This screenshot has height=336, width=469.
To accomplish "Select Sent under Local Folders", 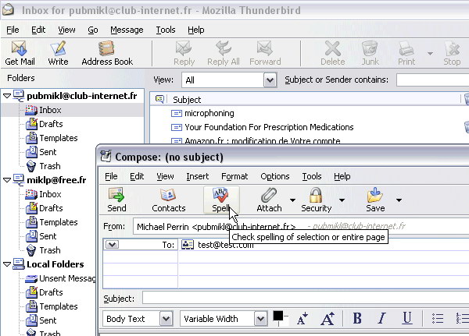I will tap(48, 320).
